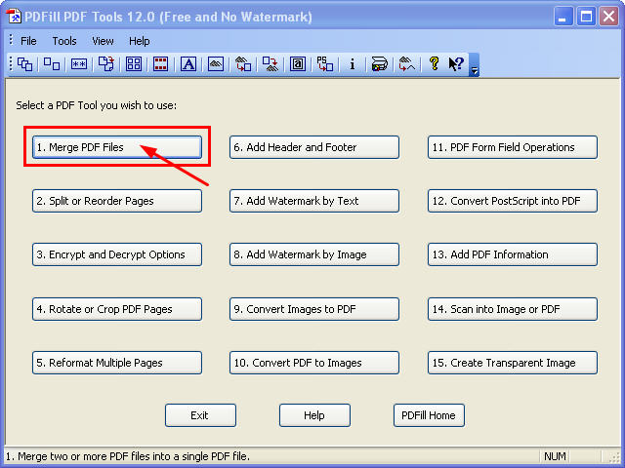
Task: Open the Help menu in the menu bar
Action: coord(139,41)
